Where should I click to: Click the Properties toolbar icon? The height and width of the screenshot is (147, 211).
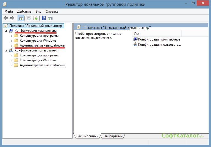coord(29,18)
